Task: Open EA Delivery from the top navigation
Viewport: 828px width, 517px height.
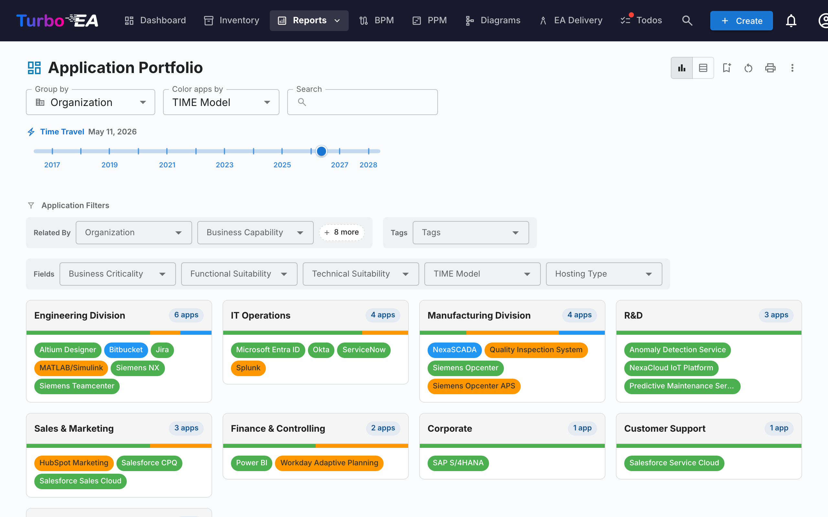Action: tap(571, 20)
